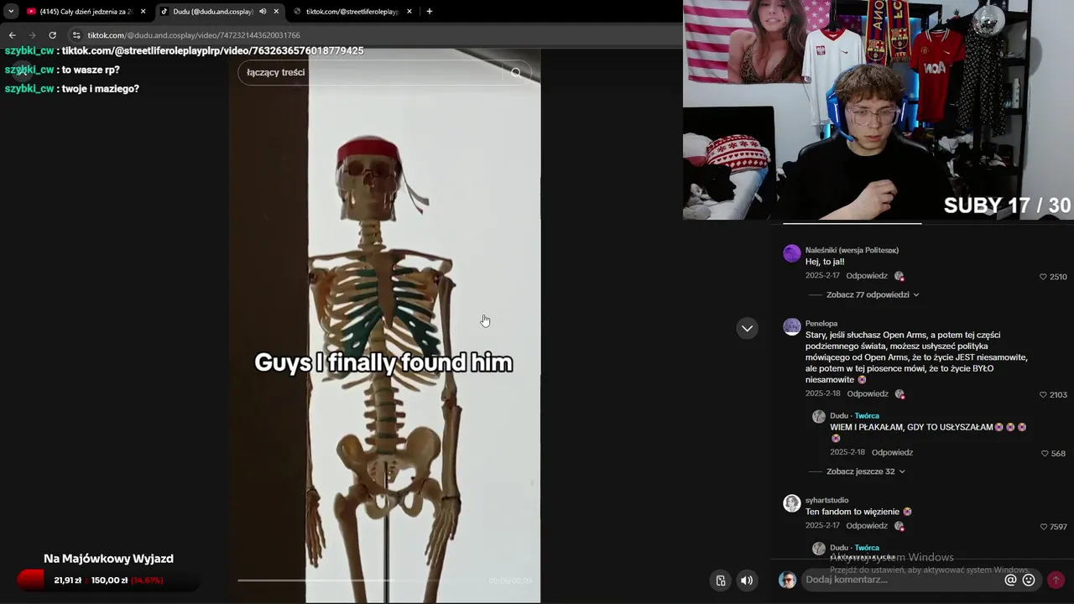Click the TikTok search magnifier icon
The width and height of the screenshot is (1074, 604).
point(516,72)
